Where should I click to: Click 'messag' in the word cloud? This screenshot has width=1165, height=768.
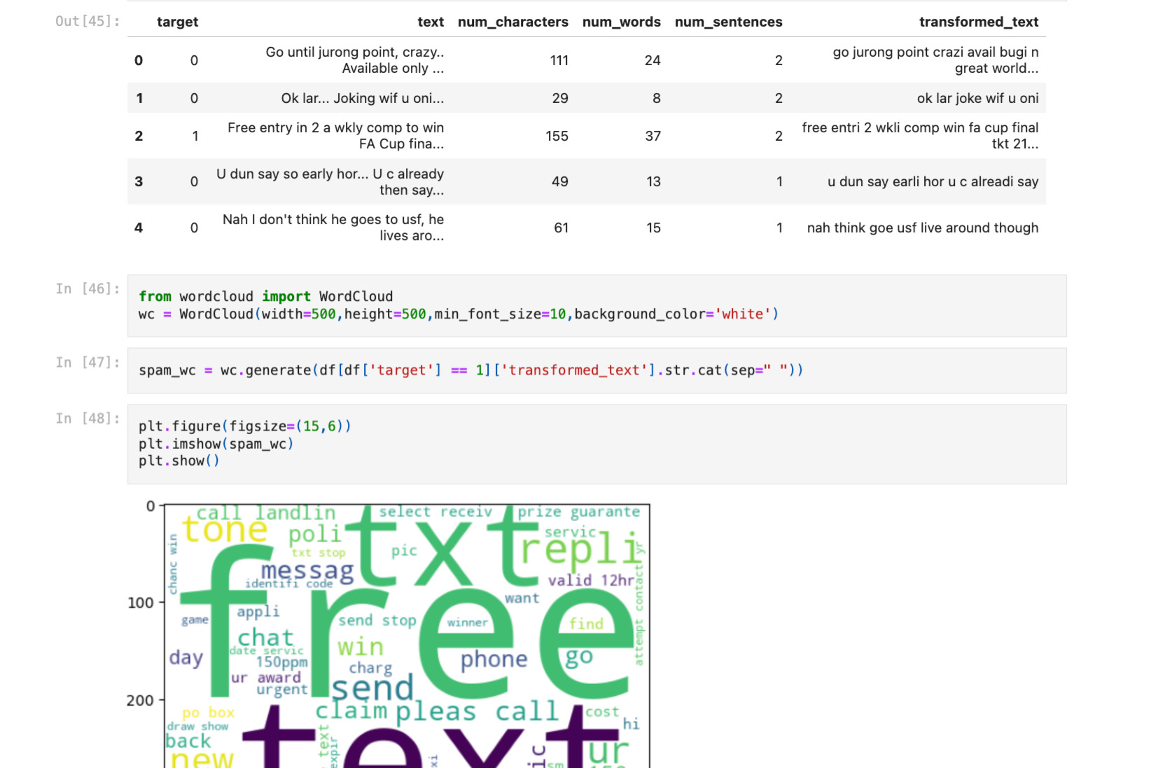pyautogui.click(x=307, y=572)
